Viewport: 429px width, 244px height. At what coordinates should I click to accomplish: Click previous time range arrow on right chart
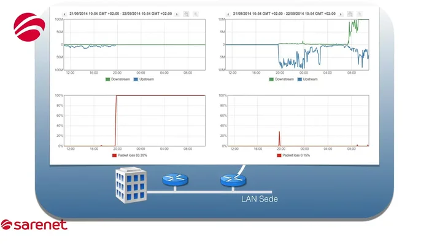[x=228, y=14]
